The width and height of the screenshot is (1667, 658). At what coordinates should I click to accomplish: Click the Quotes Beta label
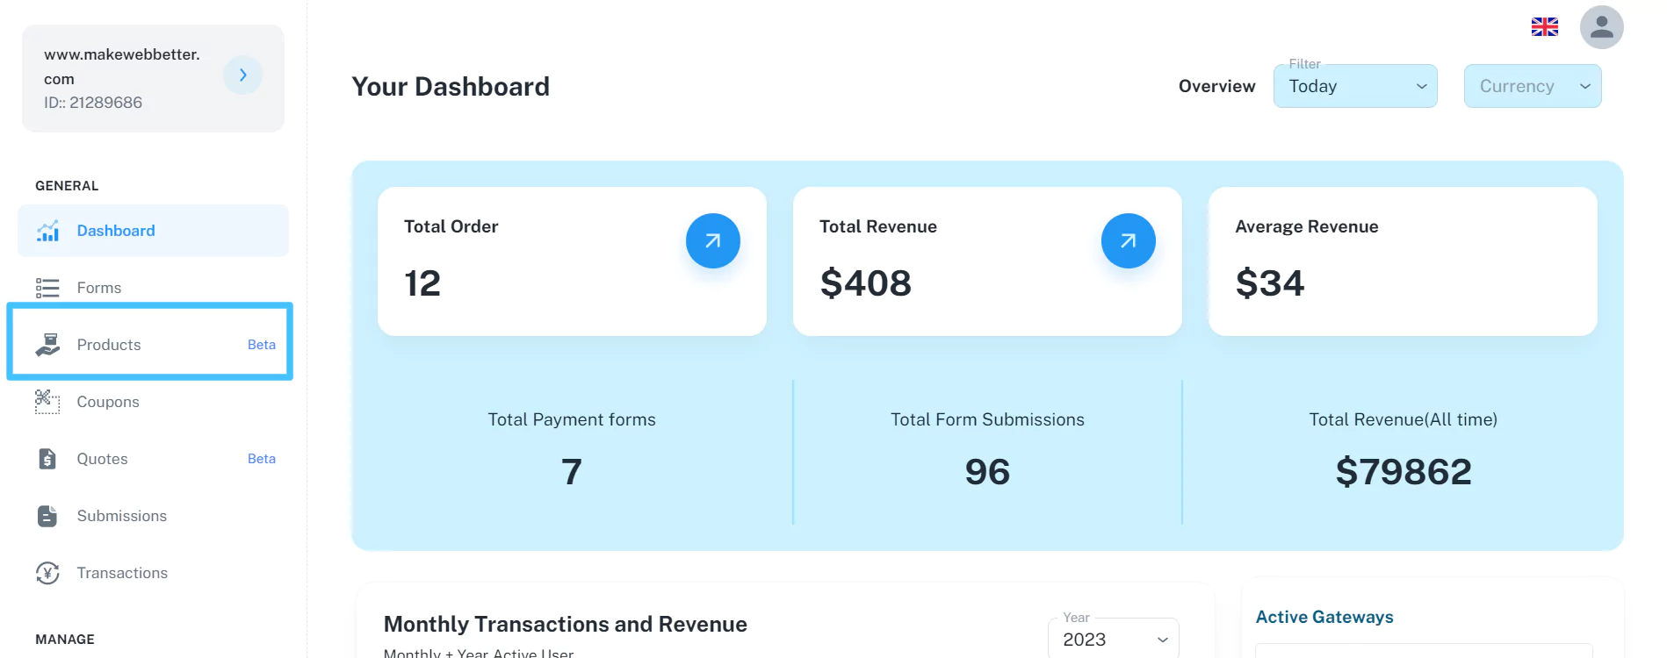(261, 459)
